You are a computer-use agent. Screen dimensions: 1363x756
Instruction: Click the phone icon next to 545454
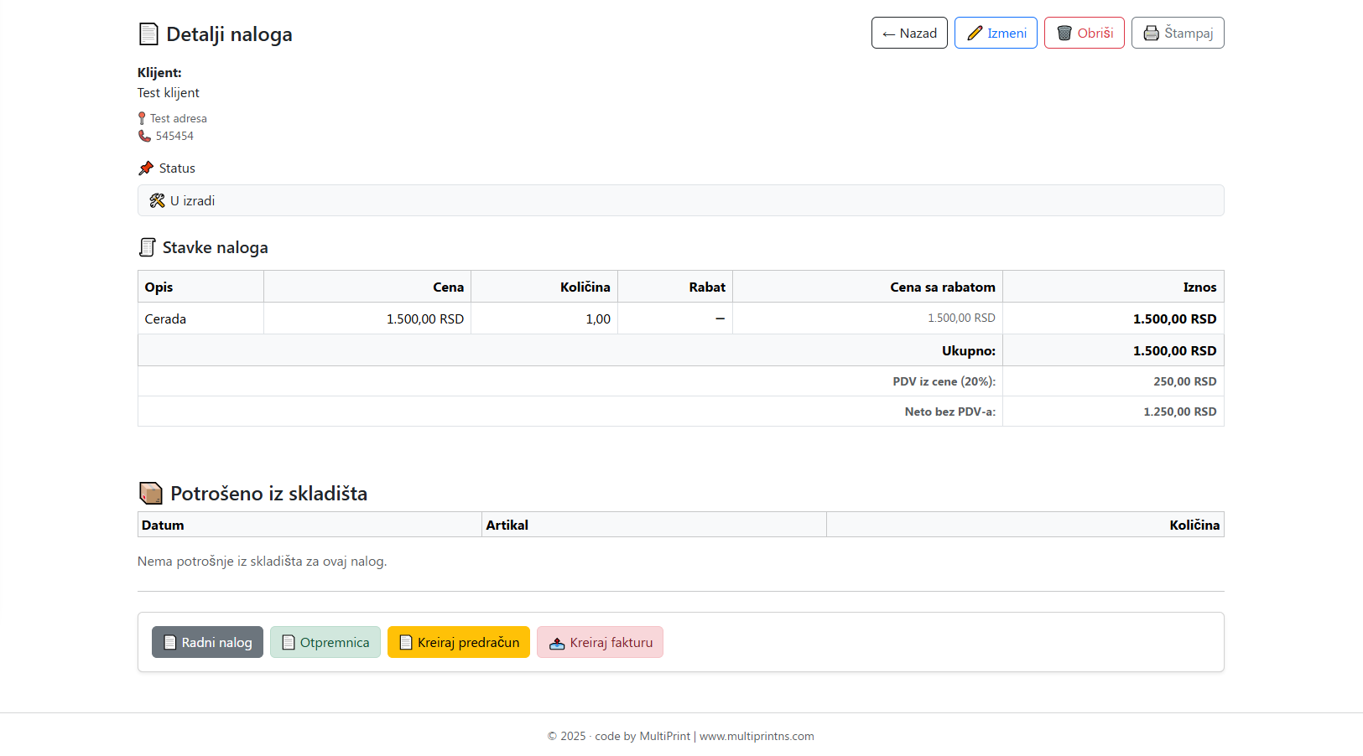click(x=144, y=136)
